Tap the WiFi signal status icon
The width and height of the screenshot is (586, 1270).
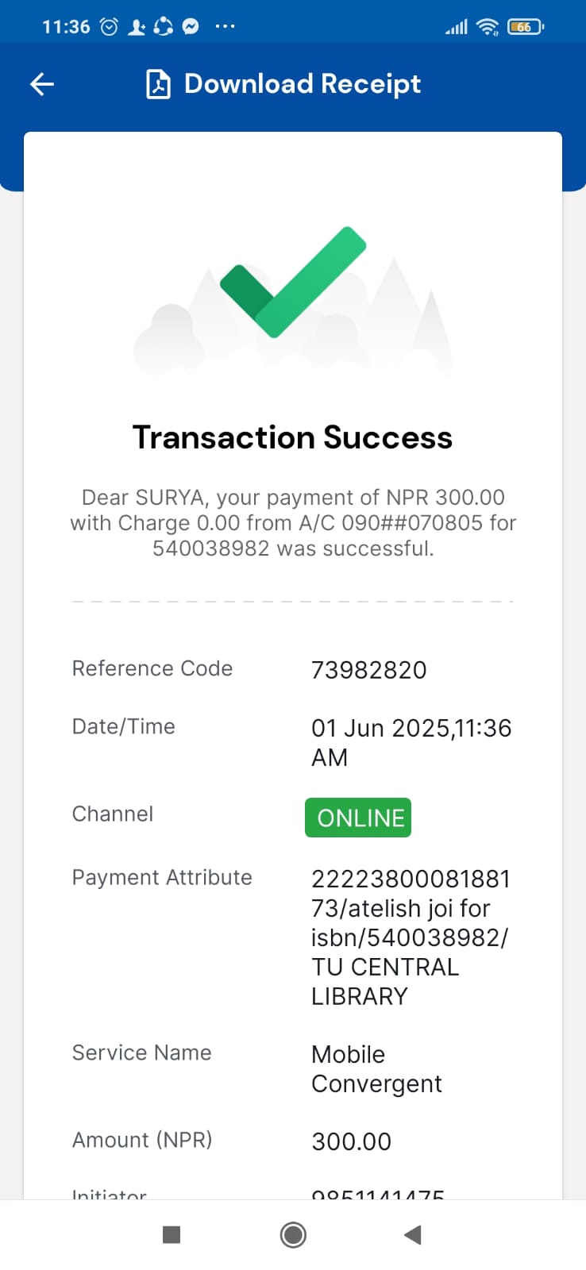point(487,27)
